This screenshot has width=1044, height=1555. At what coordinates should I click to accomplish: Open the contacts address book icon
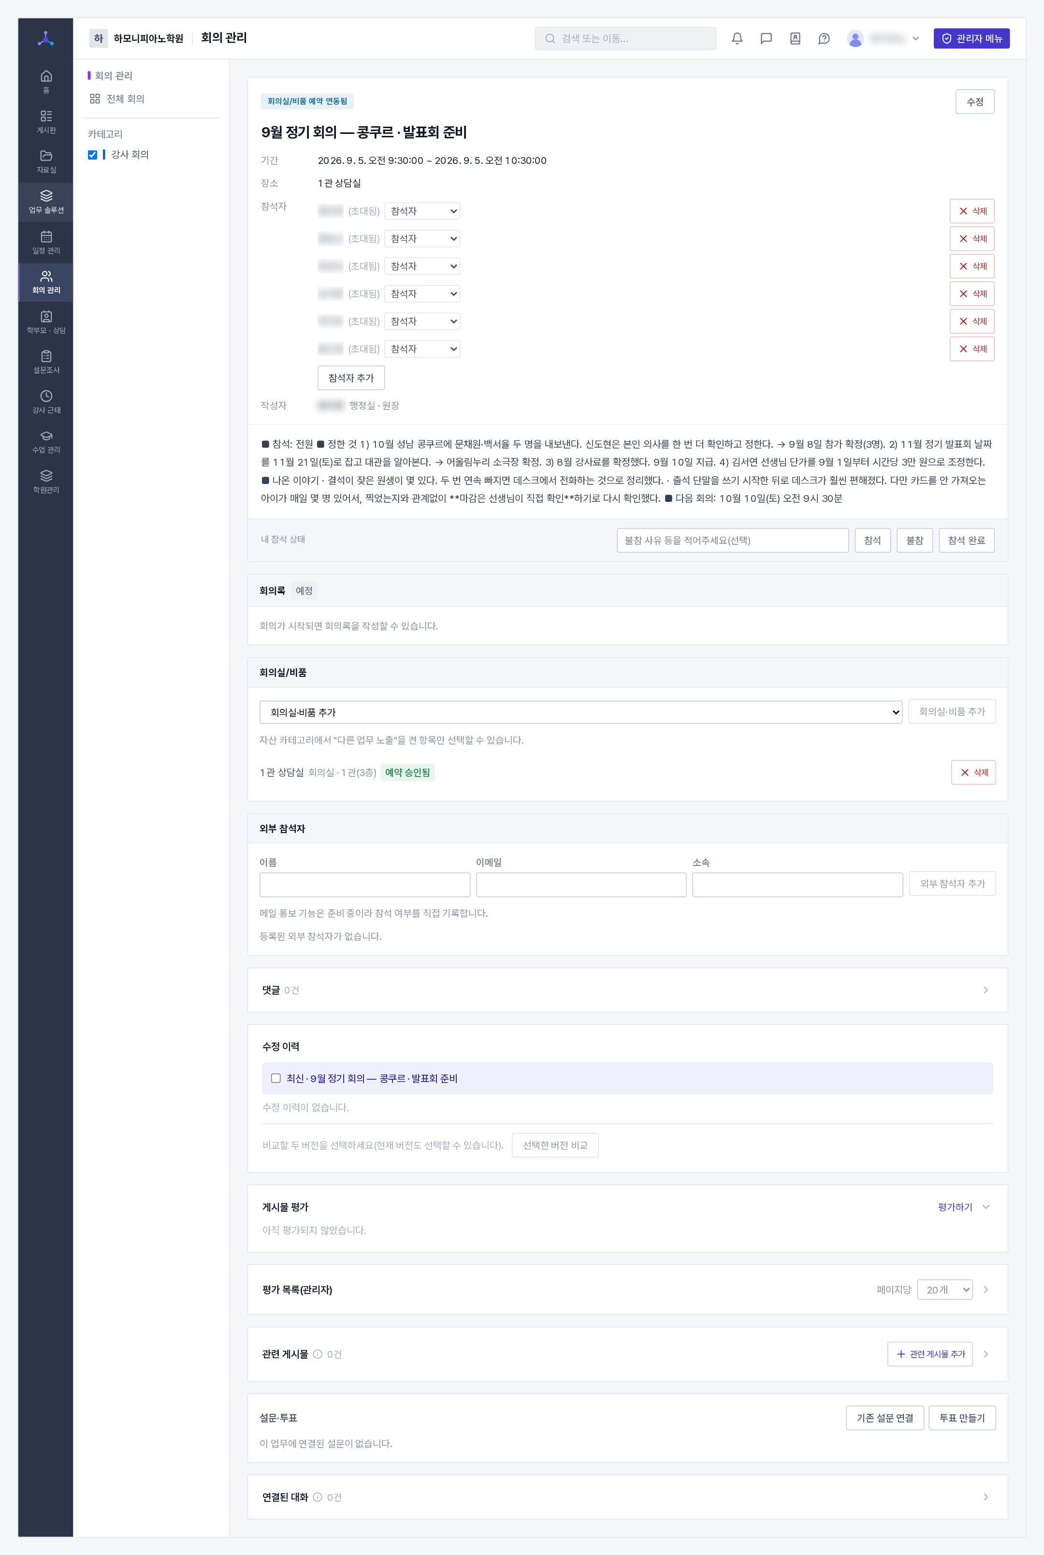coord(795,39)
